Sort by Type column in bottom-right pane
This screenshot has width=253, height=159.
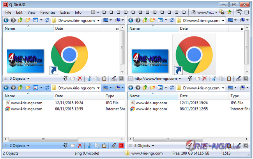(x=239, y=96)
